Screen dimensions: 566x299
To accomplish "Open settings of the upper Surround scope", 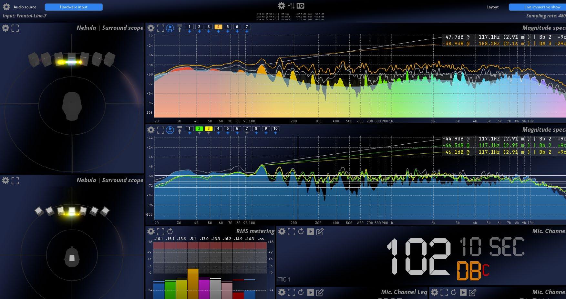I will click(x=5, y=28).
